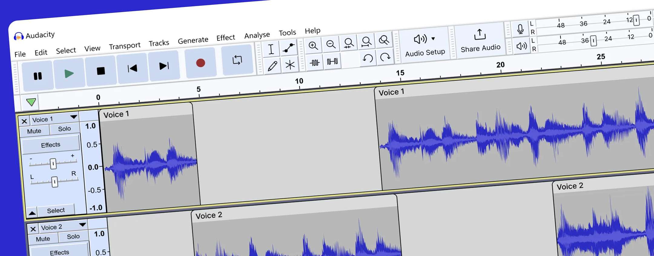This screenshot has width=654, height=256.
Task: Open the Audio Setup dropdown
Action: [424, 45]
